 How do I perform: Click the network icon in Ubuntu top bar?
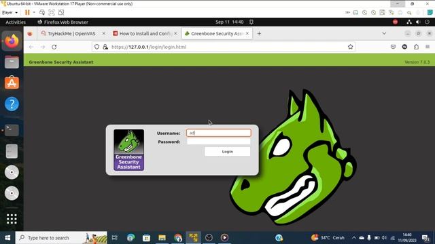409,22
